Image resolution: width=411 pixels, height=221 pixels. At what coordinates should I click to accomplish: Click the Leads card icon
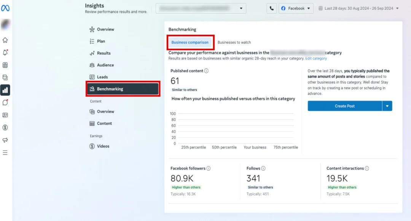(x=92, y=77)
